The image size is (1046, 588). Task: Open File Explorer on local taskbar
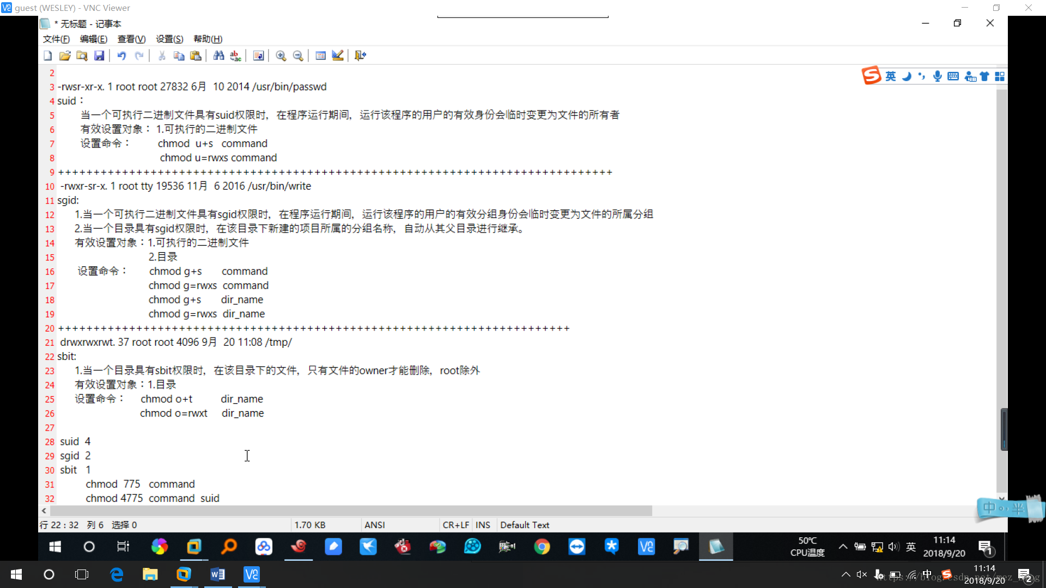coord(150,574)
